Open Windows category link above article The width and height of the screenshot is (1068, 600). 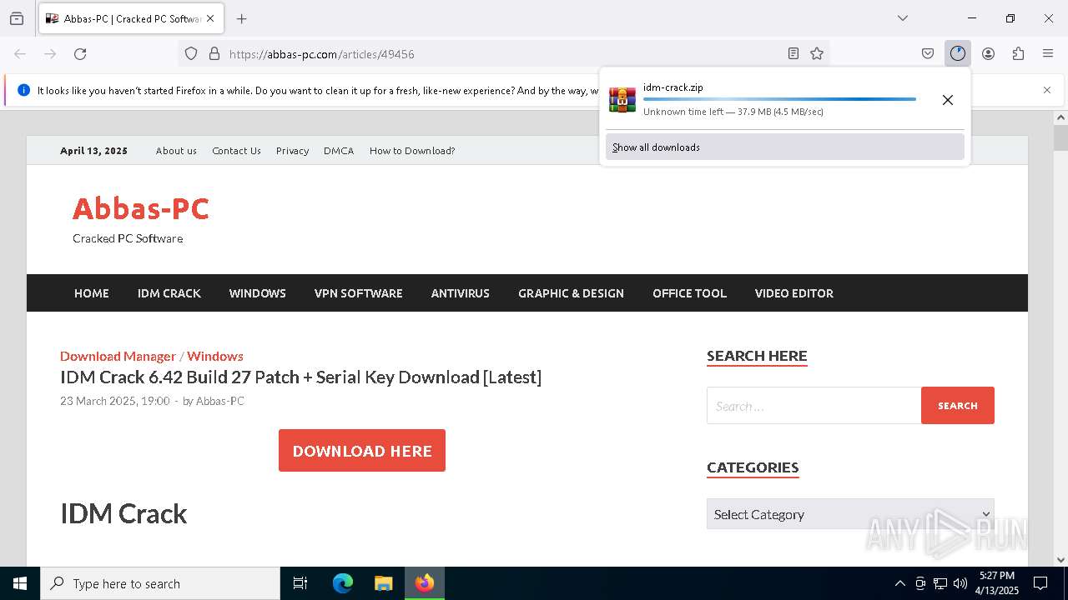pyautogui.click(x=215, y=356)
